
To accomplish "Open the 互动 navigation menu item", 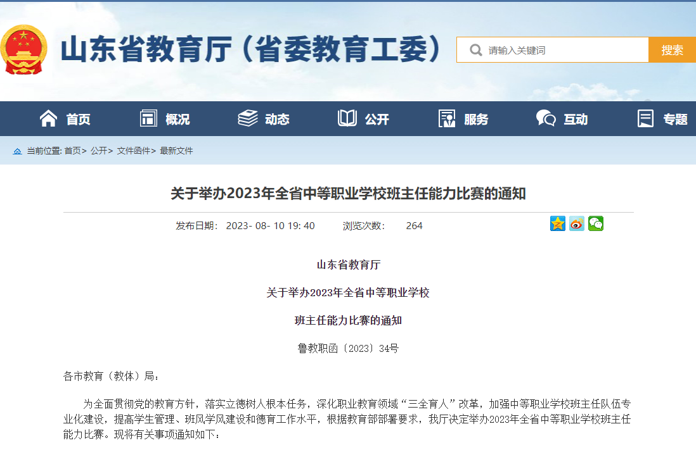I will tap(576, 119).
